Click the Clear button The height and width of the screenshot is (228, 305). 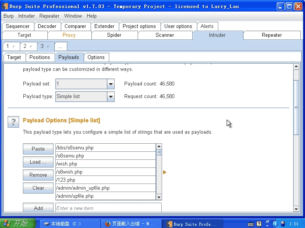(x=38, y=188)
